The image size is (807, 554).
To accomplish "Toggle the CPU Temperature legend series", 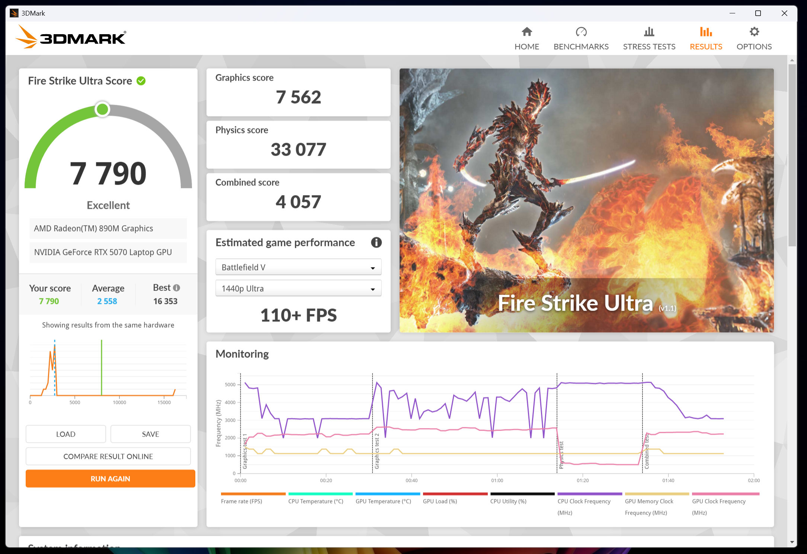I will (x=320, y=498).
